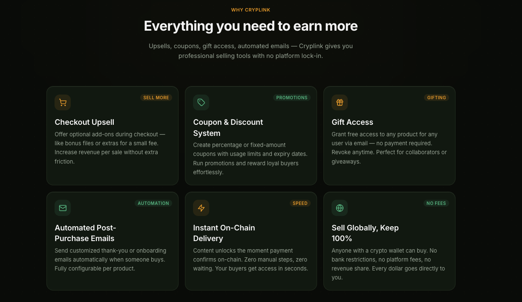The height and width of the screenshot is (302, 522).
Task: Click the shopping cart icon in Checkout Upsell
Action: click(x=63, y=103)
